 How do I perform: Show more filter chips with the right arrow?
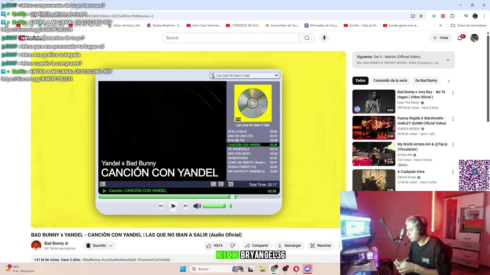pos(449,81)
